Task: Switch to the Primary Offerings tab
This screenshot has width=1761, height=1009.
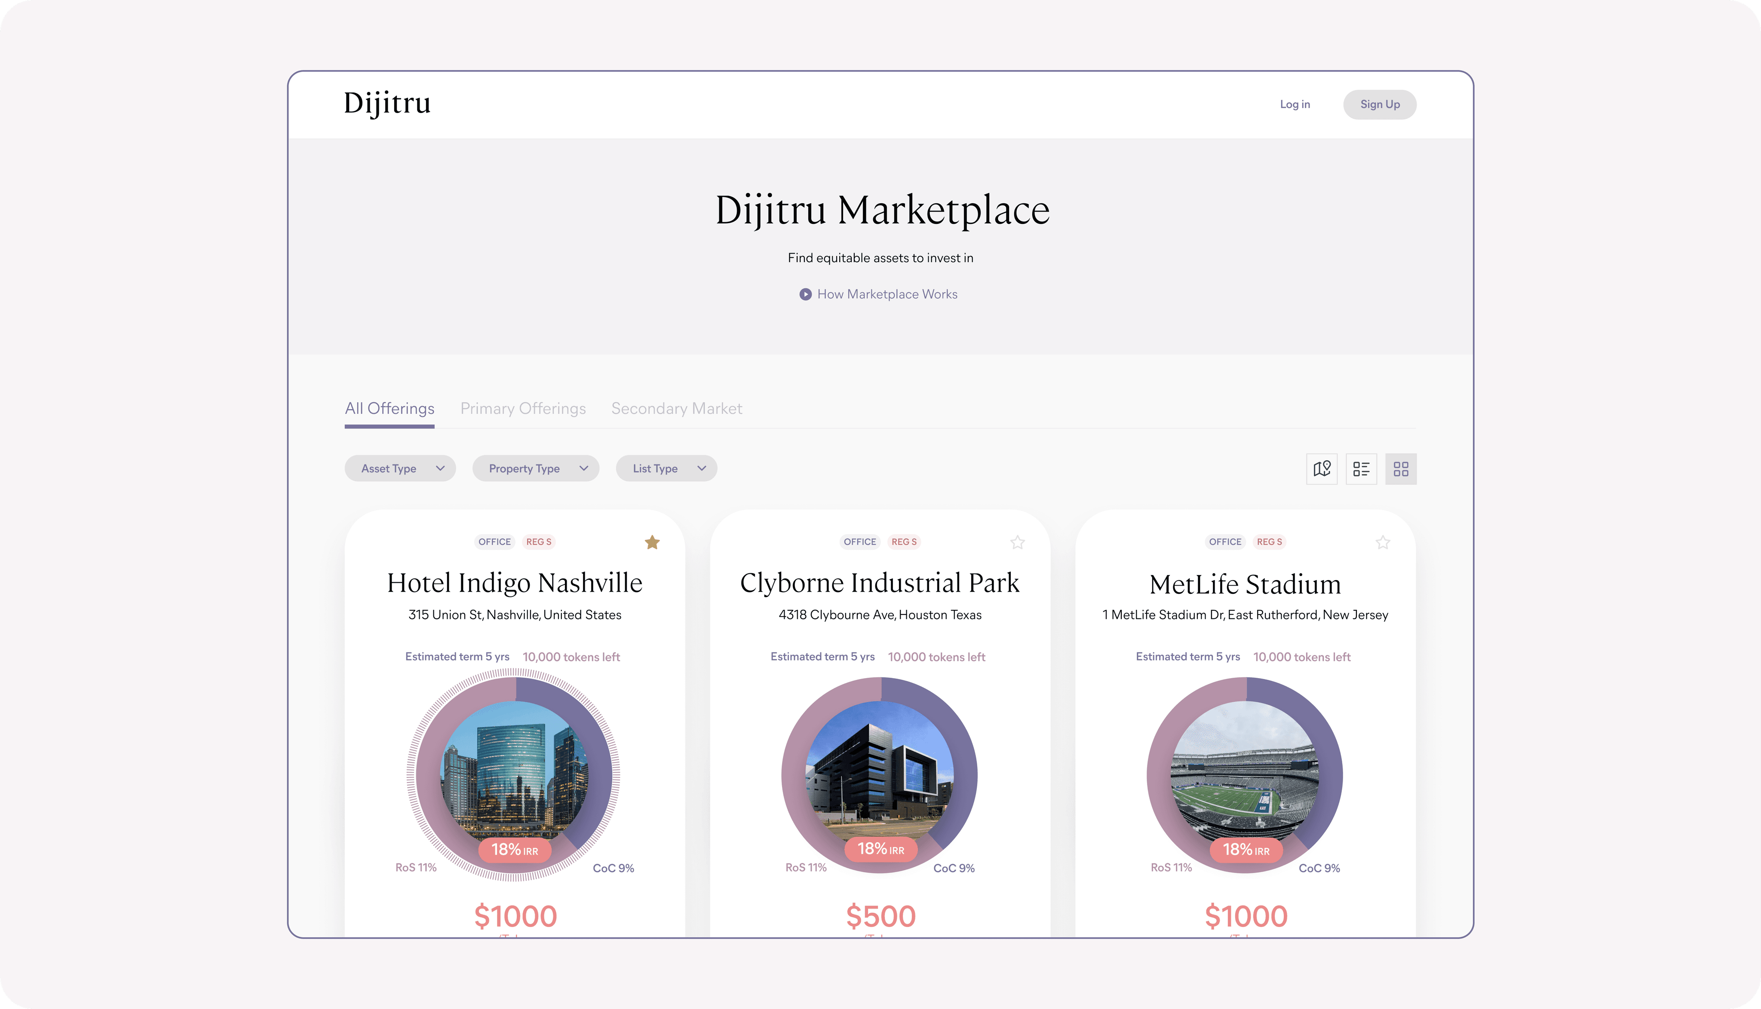Action: point(523,409)
